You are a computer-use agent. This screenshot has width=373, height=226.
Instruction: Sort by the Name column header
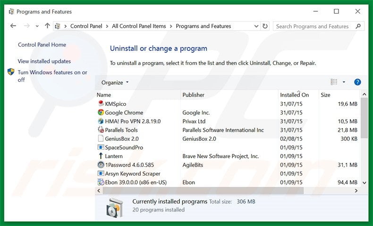point(138,95)
